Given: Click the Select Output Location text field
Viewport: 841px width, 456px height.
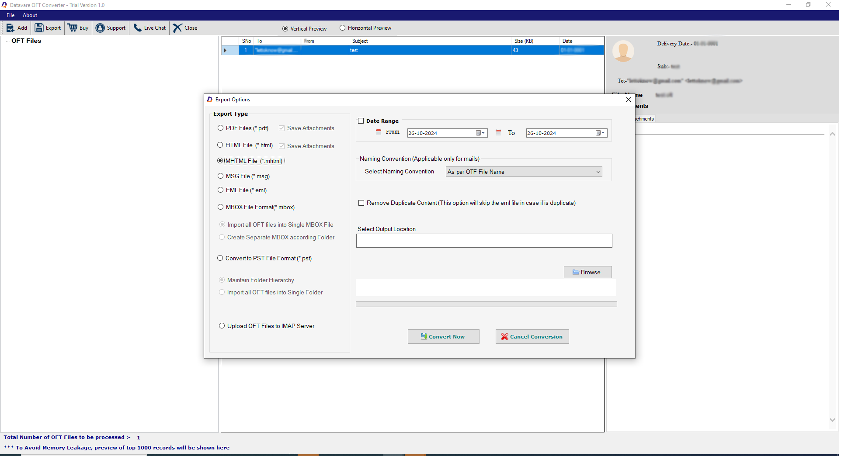Looking at the screenshot, I should (x=484, y=241).
